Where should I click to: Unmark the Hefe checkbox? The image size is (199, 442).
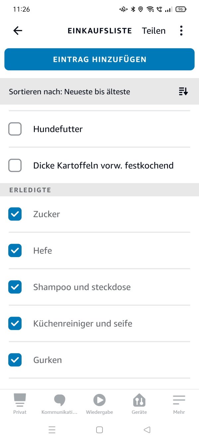[x=15, y=250]
